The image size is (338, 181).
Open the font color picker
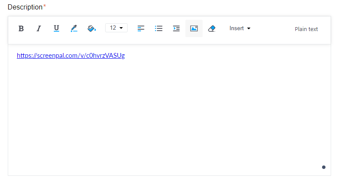74,28
